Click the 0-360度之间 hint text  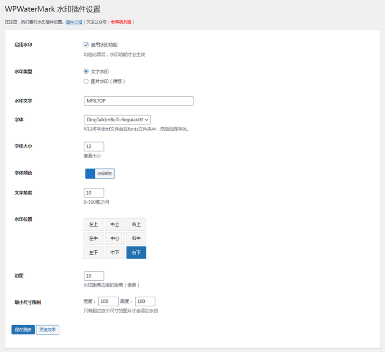coord(96,202)
